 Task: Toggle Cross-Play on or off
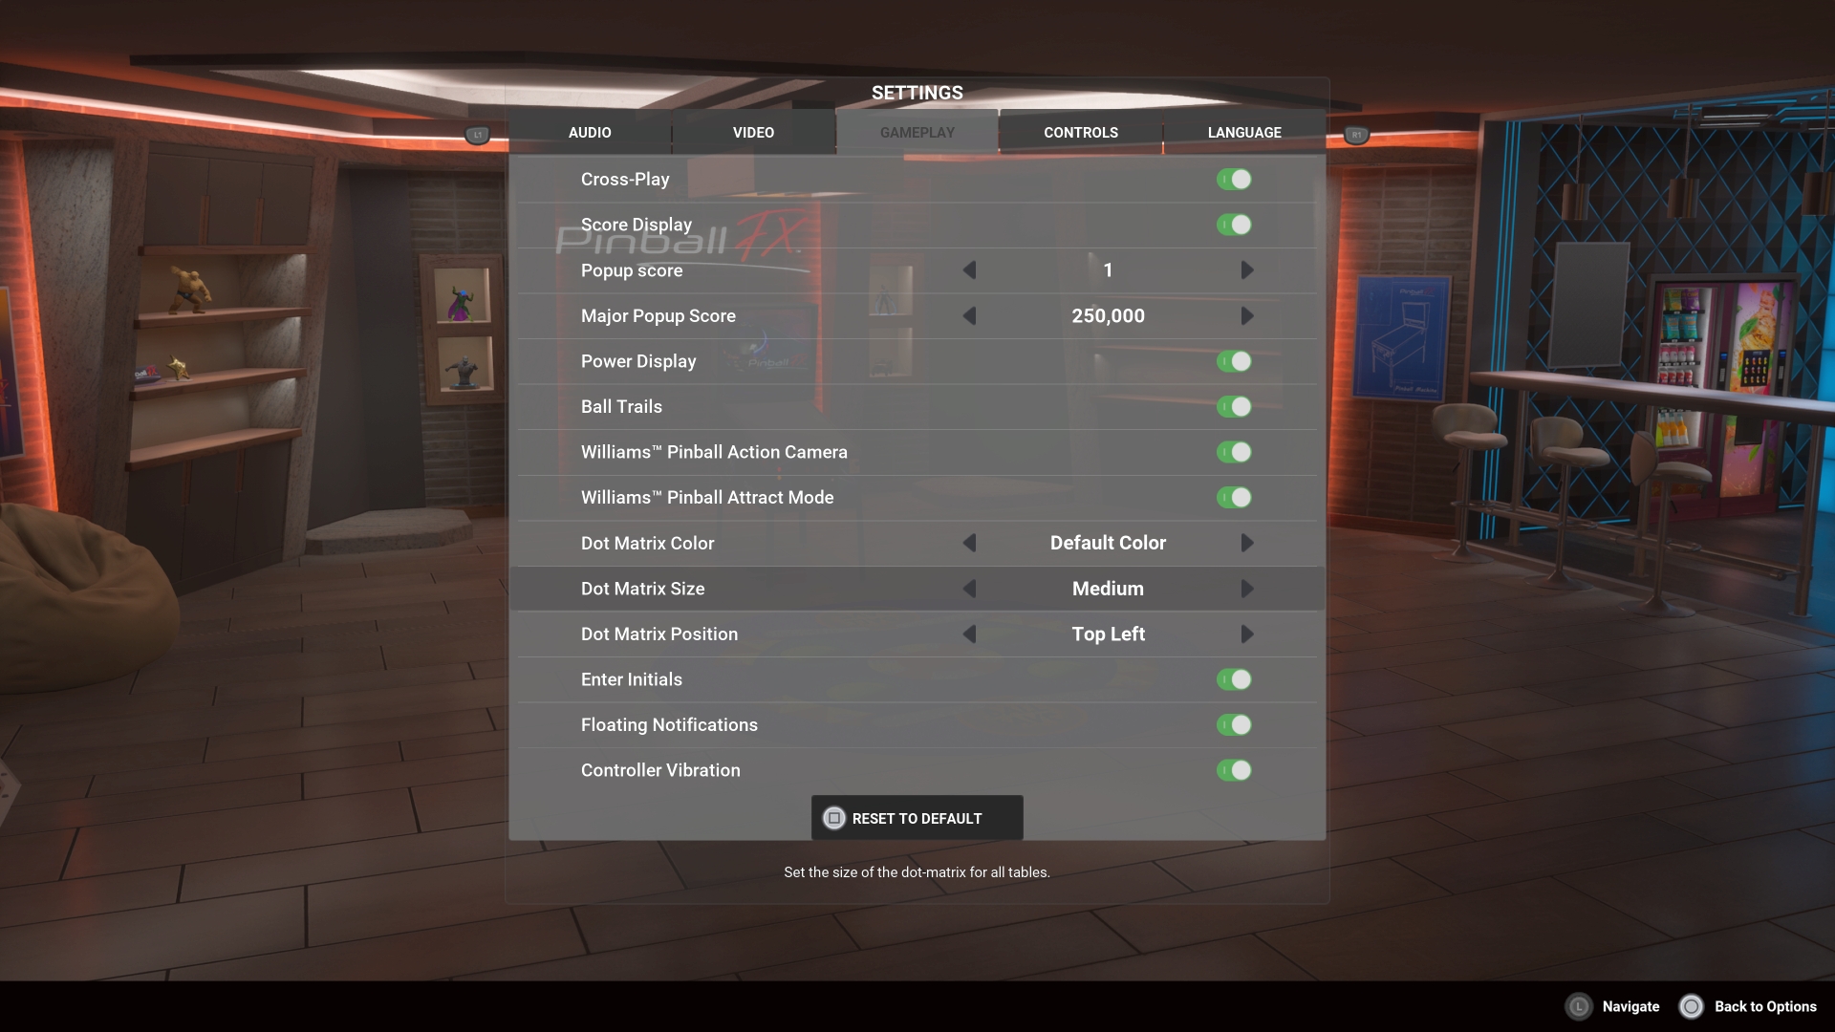[x=1233, y=179]
